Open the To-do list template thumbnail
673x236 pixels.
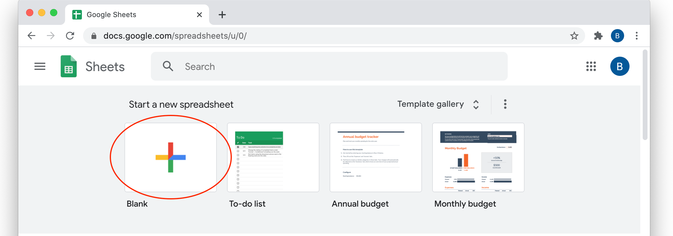coord(273,157)
